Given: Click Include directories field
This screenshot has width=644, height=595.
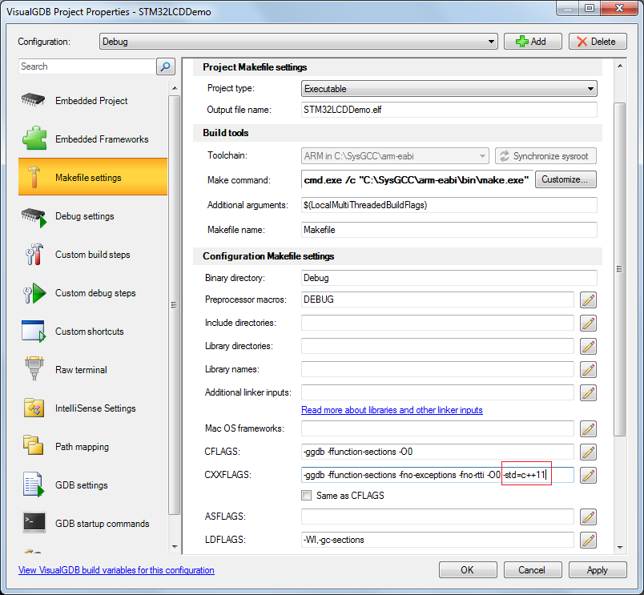Looking at the screenshot, I should (x=437, y=323).
